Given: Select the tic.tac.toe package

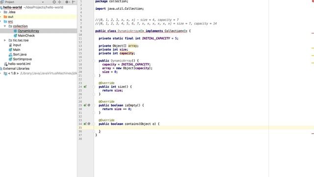Looking at the screenshot, I should 21,40.
